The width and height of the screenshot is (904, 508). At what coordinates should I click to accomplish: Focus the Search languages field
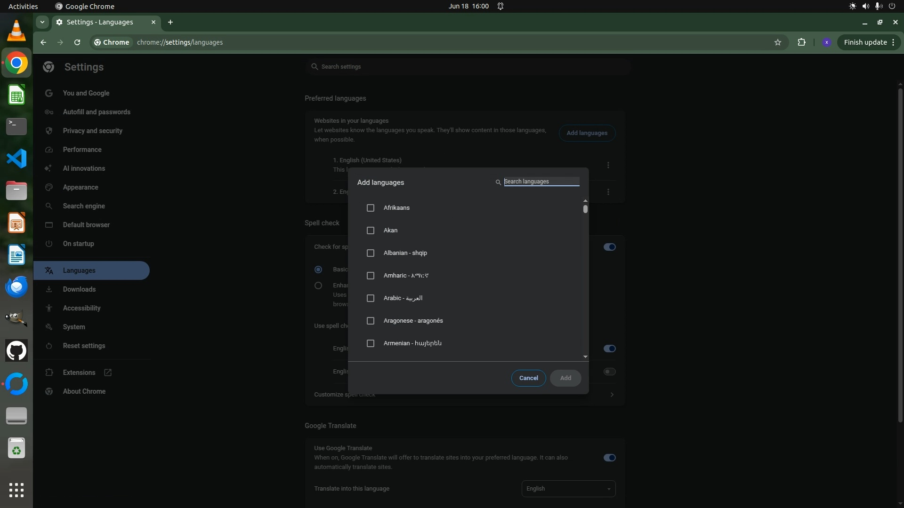(x=541, y=182)
